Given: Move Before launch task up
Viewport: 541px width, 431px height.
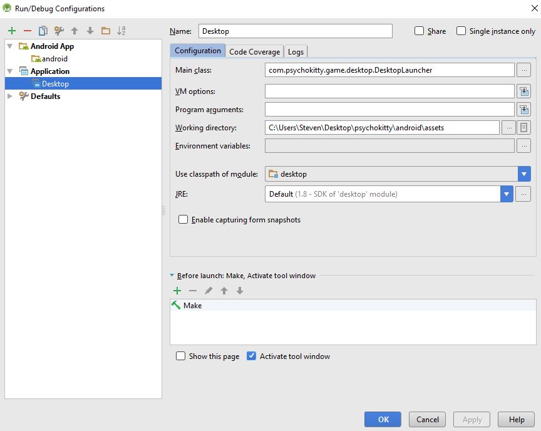Looking at the screenshot, I should 224,291.
